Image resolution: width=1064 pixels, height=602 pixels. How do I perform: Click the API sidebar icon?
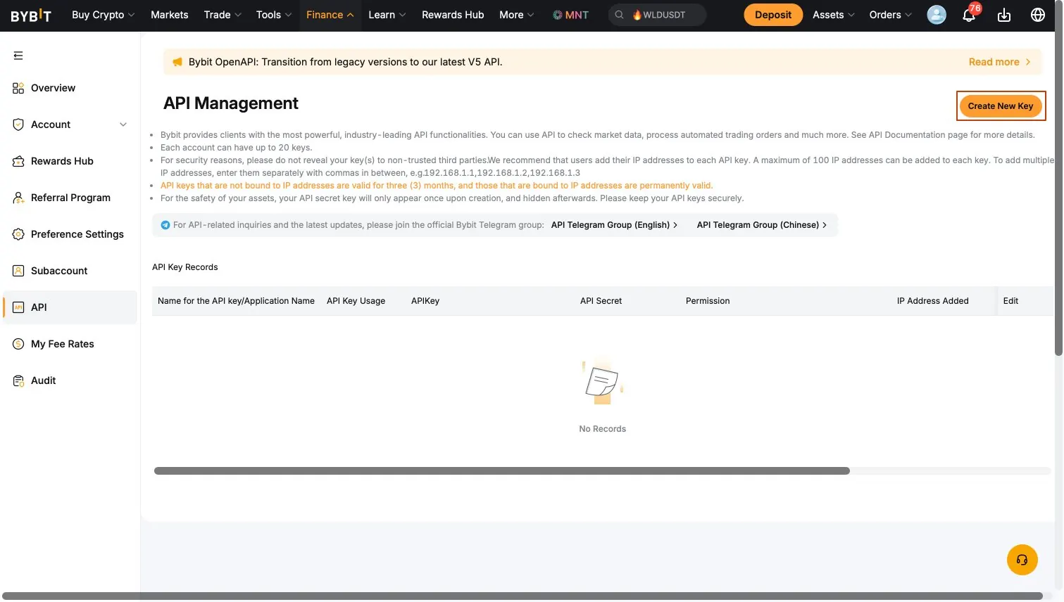pos(18,307)
